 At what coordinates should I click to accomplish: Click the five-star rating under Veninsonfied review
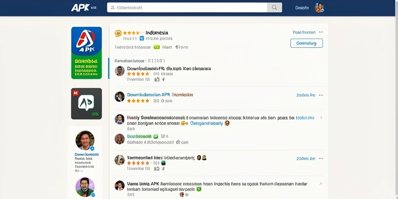pyautogui.click(x=138, y=163)
